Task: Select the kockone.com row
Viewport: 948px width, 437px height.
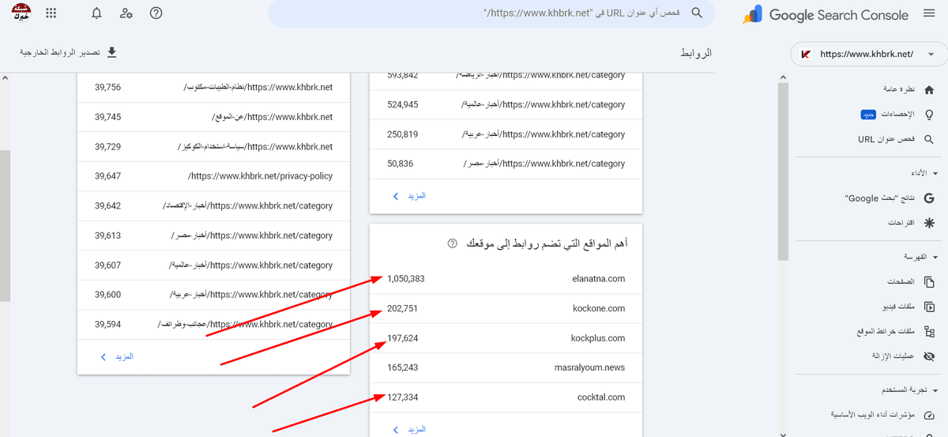Action: (x=506, y=308)
